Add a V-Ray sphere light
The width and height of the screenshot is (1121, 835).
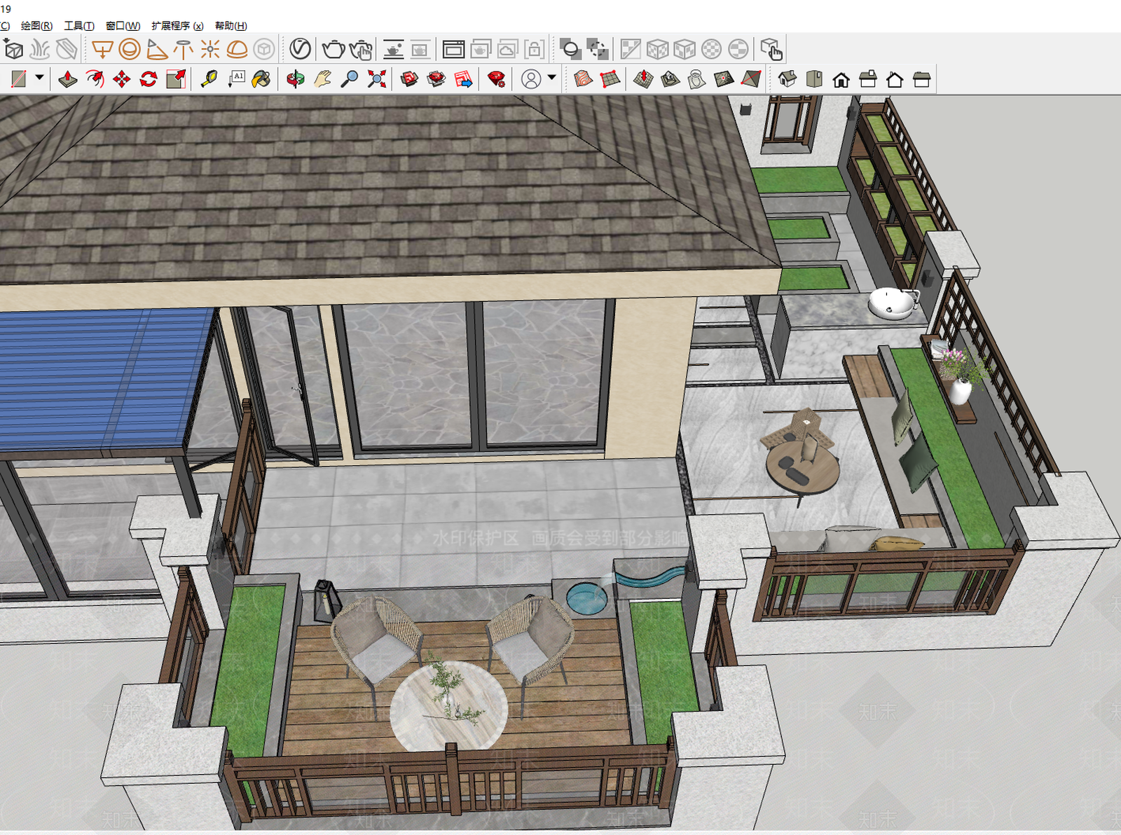(130, 49)
